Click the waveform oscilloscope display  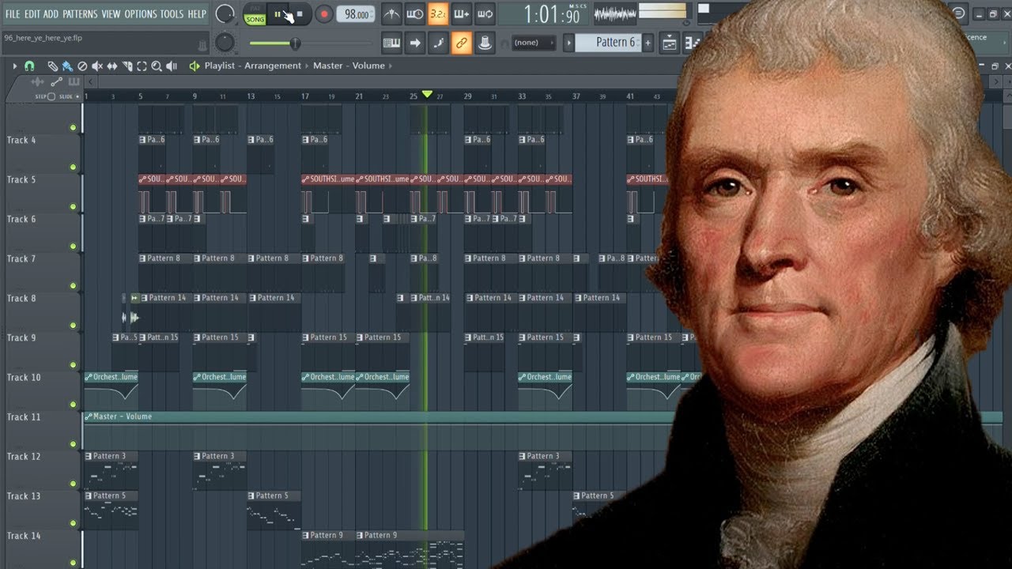pyautogui.click(x=616, y=13)
